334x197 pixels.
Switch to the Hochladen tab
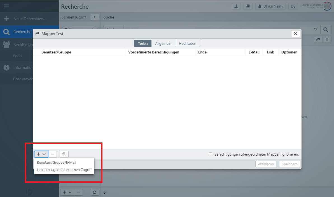pos(187,43)
